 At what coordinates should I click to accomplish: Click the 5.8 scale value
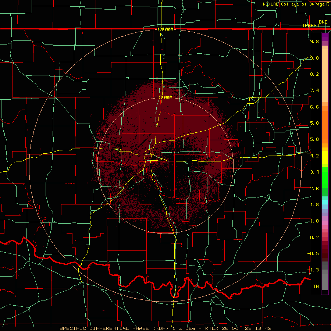(x=314, y=123)
